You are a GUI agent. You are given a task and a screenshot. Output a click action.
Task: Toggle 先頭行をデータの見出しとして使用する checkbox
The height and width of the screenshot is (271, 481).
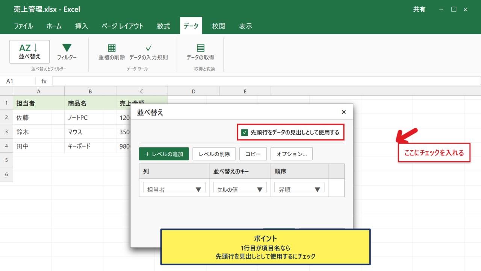tap(245, 132)
